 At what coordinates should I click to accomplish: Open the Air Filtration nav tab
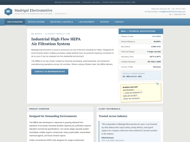click(x=15, y=22)
